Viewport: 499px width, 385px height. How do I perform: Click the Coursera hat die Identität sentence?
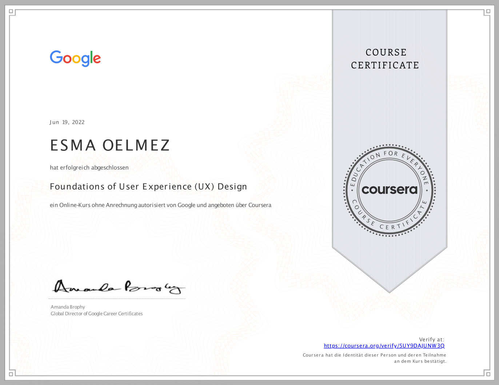(x=375, y=355)
